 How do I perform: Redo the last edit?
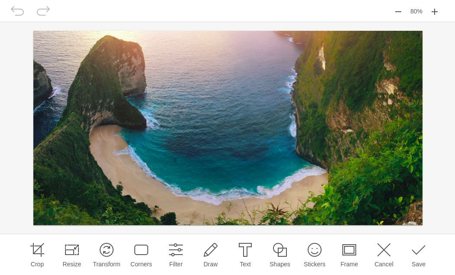(43, 11)
